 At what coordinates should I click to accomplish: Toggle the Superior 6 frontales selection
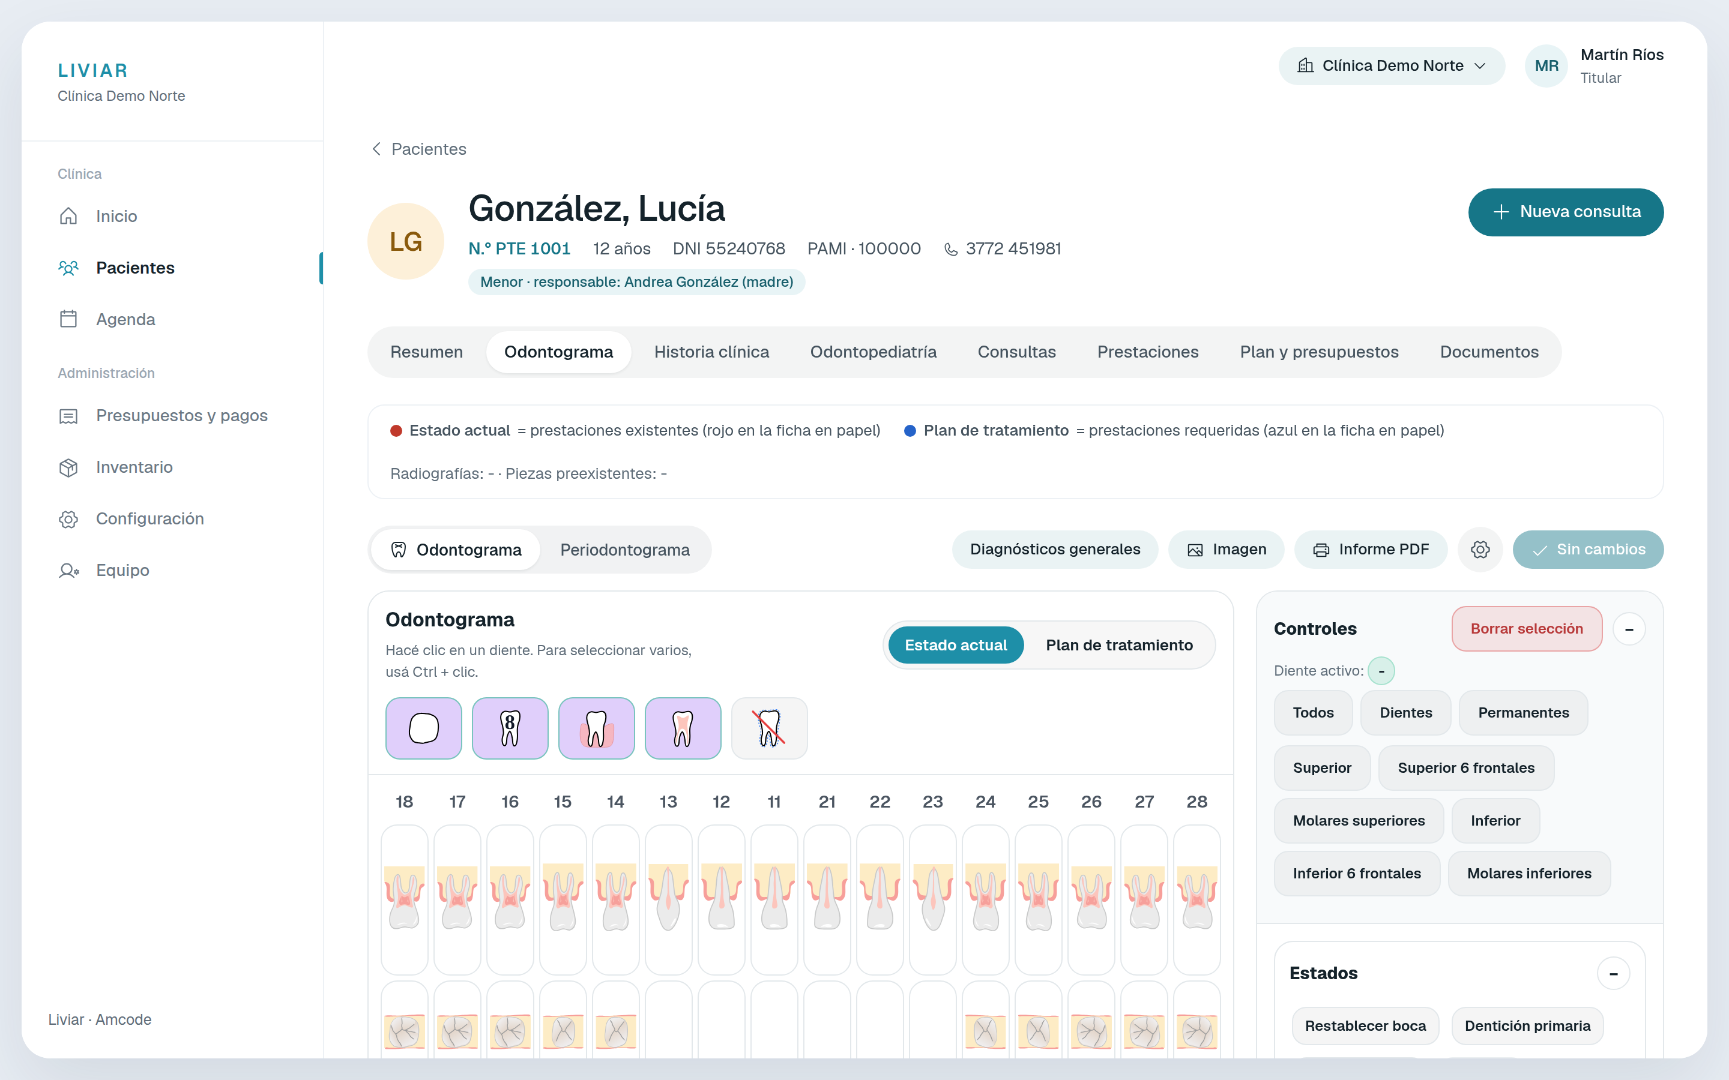click(x=1466, y=768)
